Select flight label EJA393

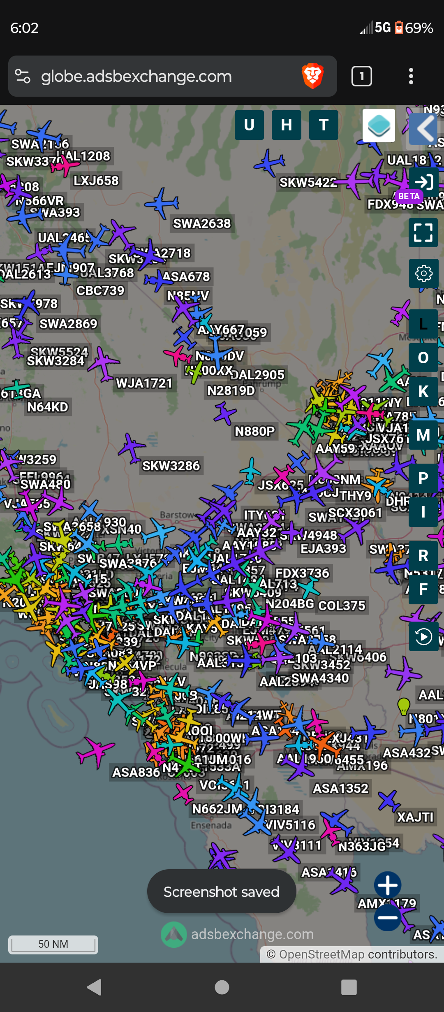(323, 548)
